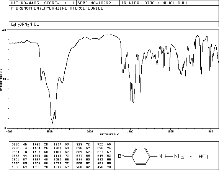Click the 3000 wavenumber axis label
Image resolution: width=219 pixels, height=170 pixels.
point(49,131)
